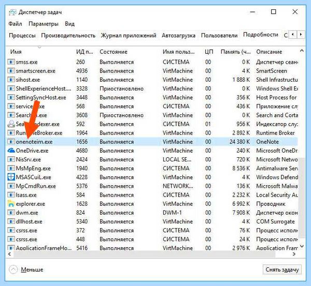This screenshot has height=286, width=311.
Task: Select the ApplicationFrameHo... process name
Action: pyautogui.click(x=44, y=248)
